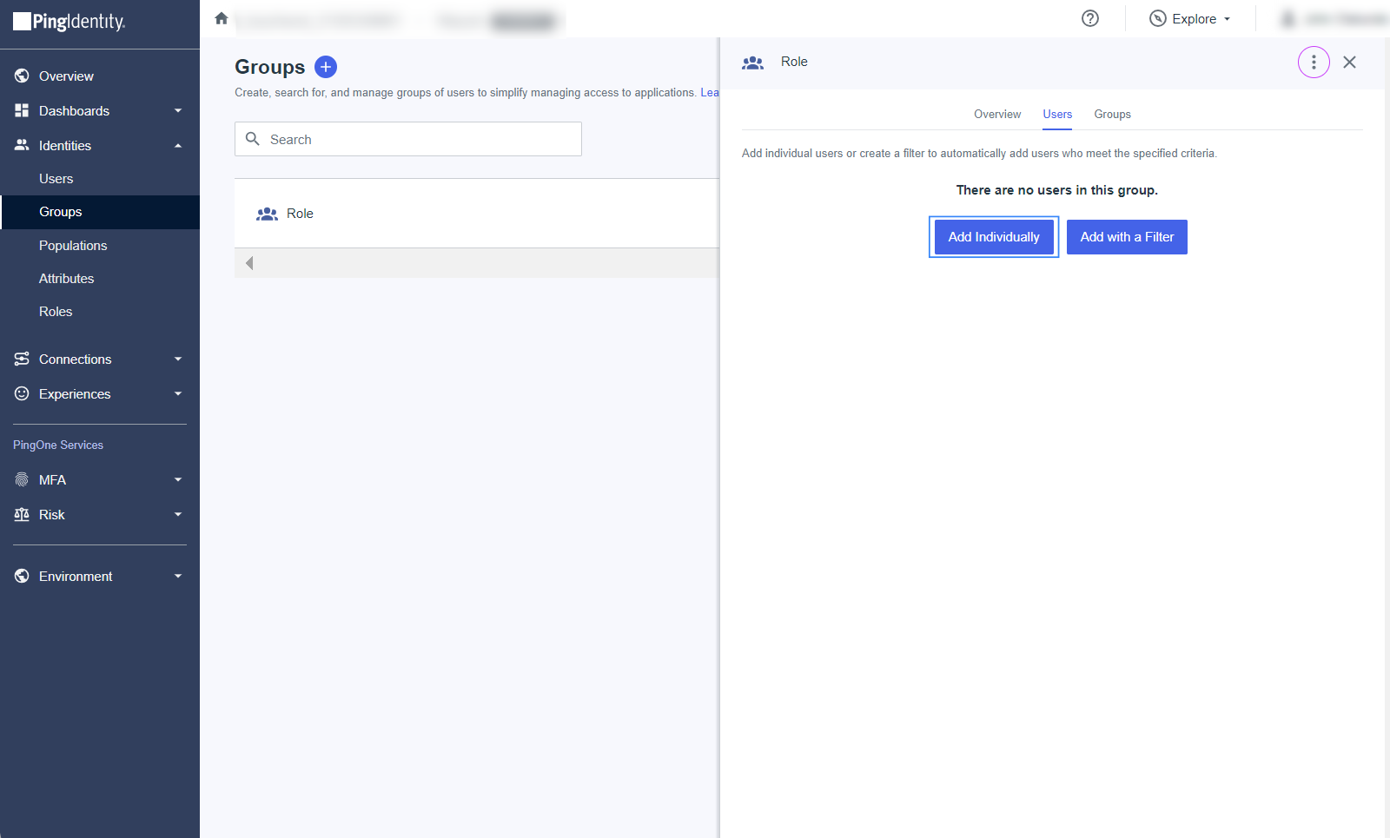Click the Overview globe icon in sidebar
The width and height of the screenshot is (1390, 838).
[x=22, y=76]
